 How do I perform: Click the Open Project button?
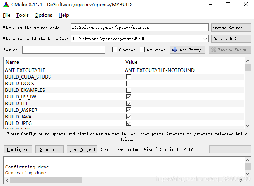(82, 149)
